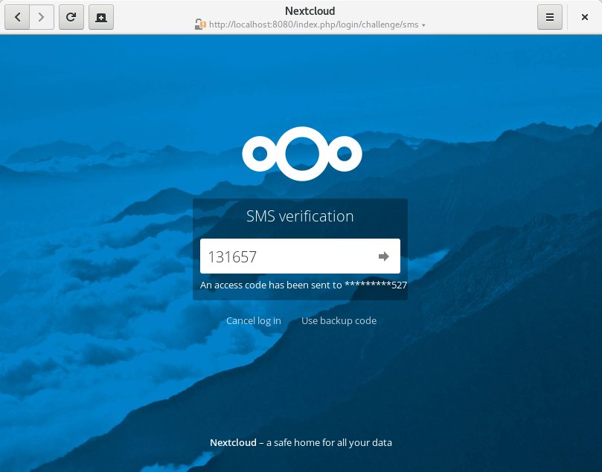Click the SMS verification heading

pyautogui.click(x=300, y=216)
